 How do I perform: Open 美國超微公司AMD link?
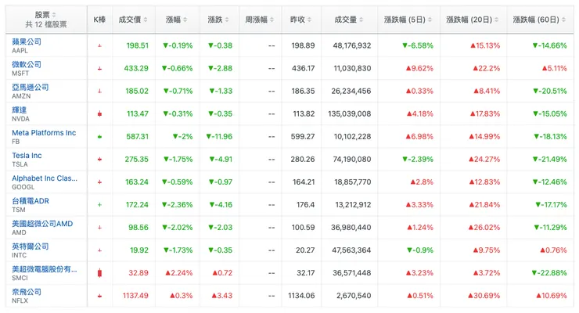pos(42,224)
